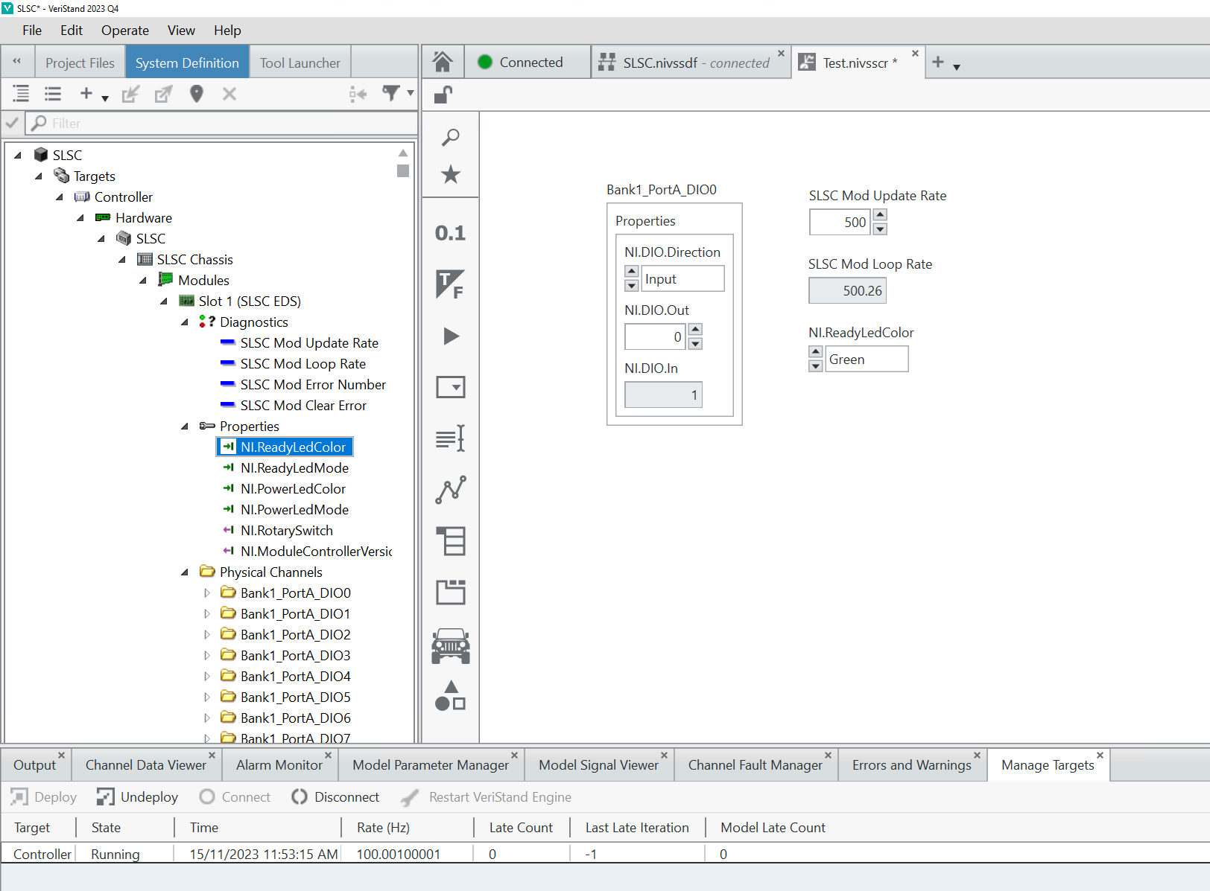Click the tree vertical scrollbar thumb

coord(403,170)
